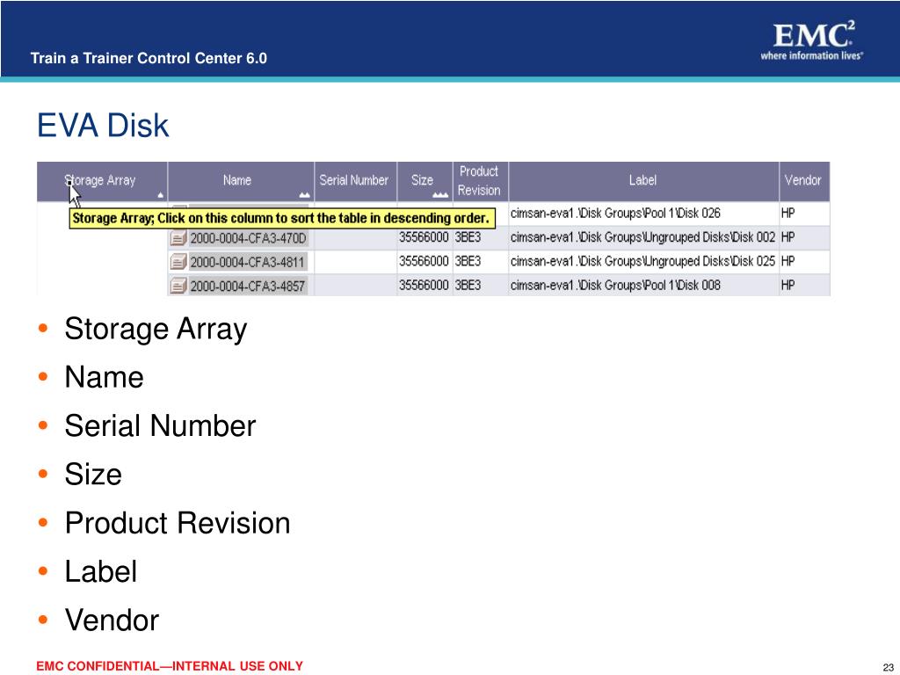Click revision 3BE3 in the Disk 008 row
This screenshot has height=675, width=900.
click(x=468, y=286)
